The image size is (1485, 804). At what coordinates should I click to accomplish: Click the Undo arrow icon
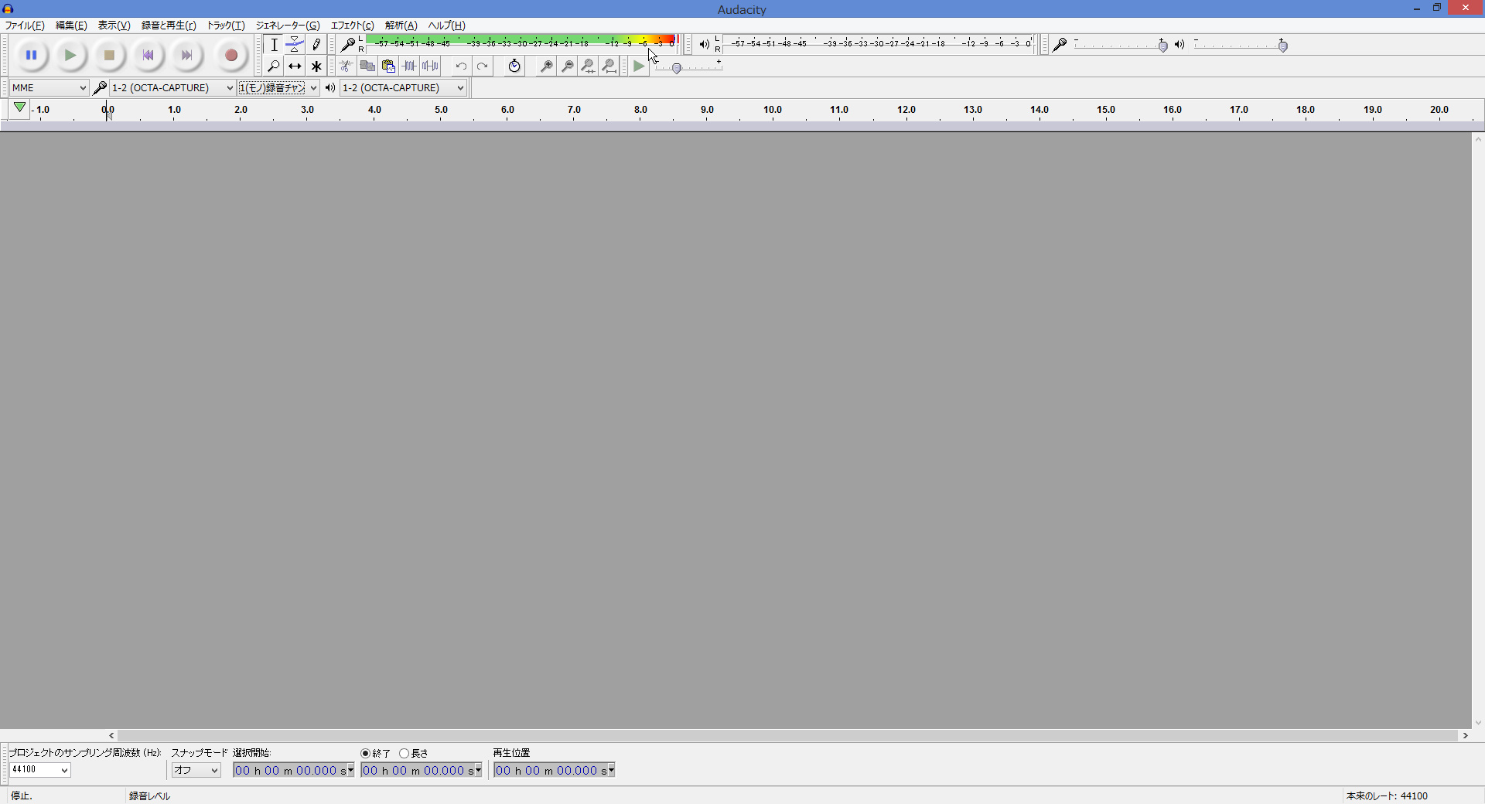click(461, 66)
